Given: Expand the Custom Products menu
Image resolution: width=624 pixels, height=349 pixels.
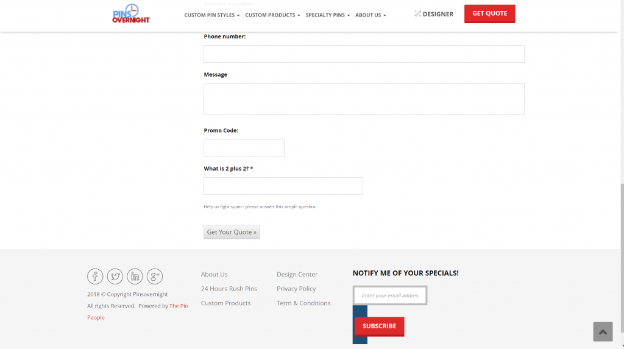Looking at the screenshot, I should 272,15.
